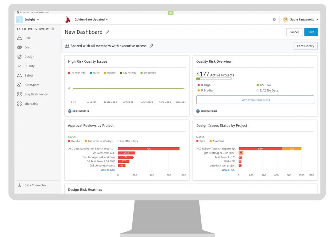Open the Cost dashboard
This screenshot has height=237, width=333.
tap(28, 47)
